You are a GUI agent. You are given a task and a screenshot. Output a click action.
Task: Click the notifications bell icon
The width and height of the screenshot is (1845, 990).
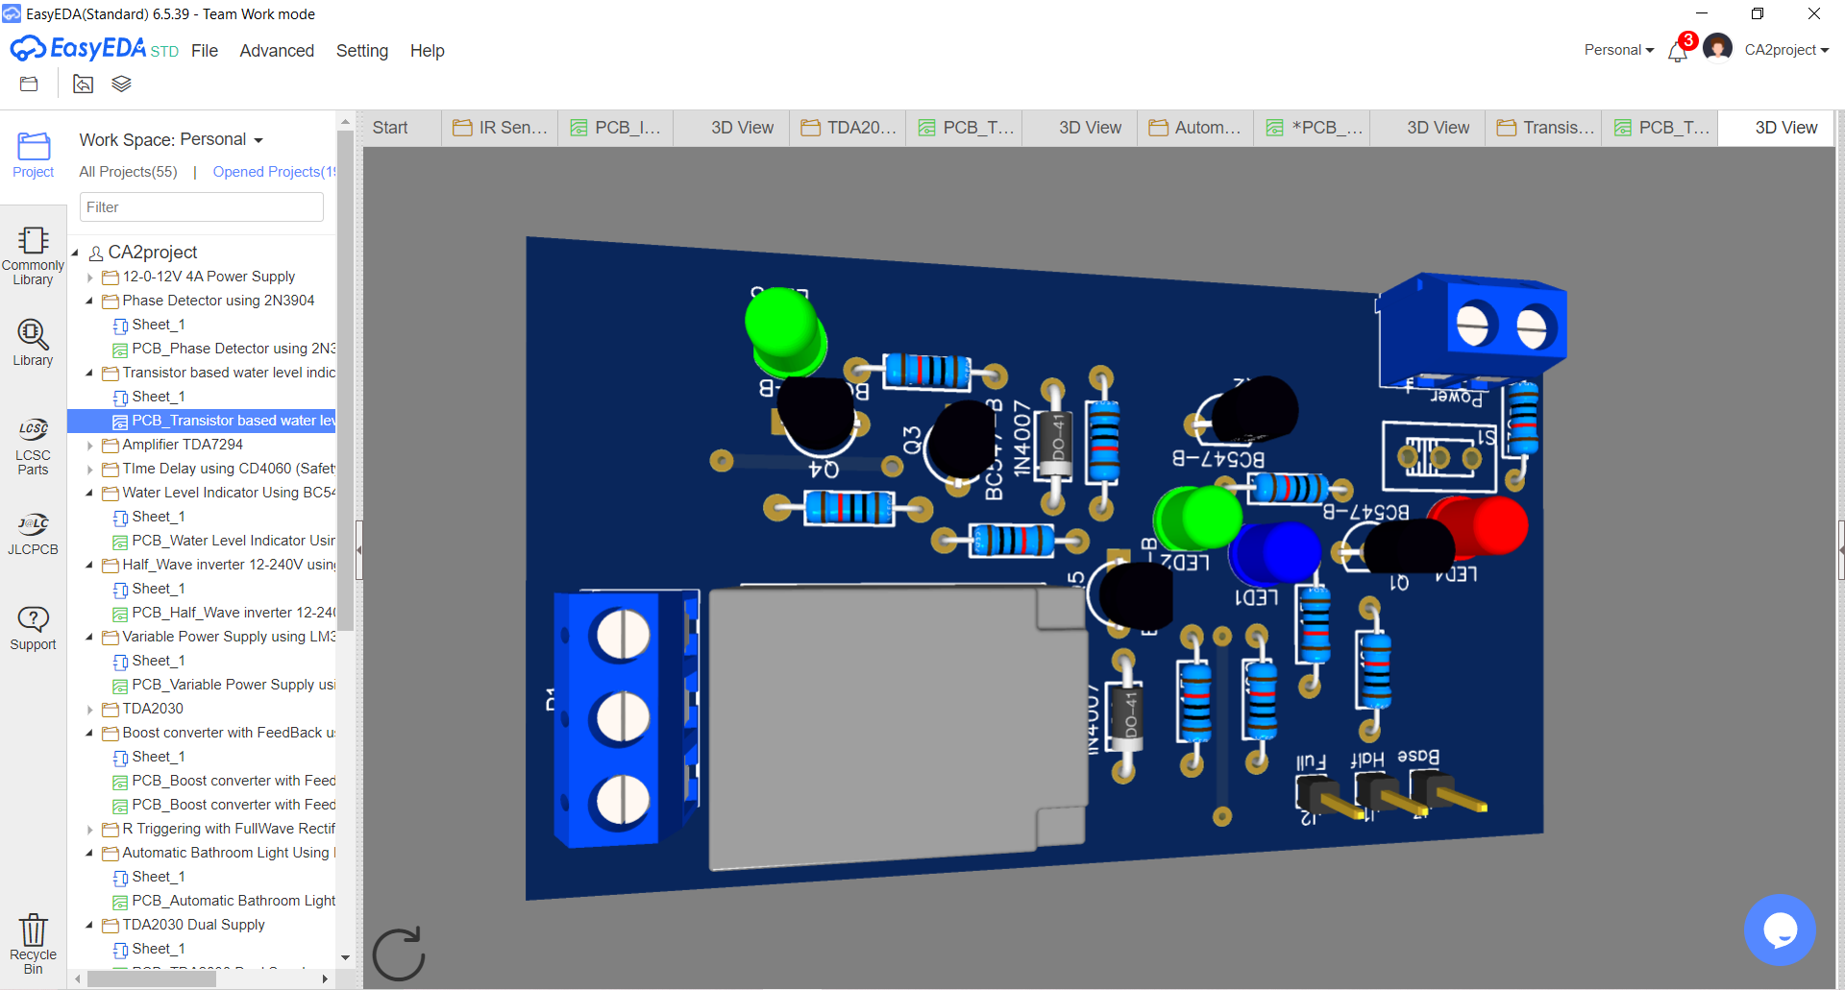[1678, 51]
